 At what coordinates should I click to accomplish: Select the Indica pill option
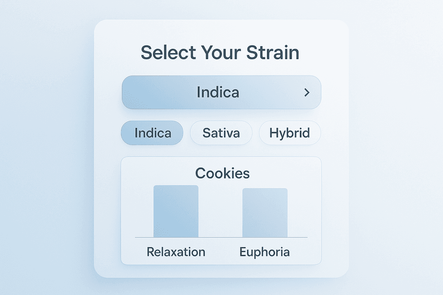(x=152, y=133)
